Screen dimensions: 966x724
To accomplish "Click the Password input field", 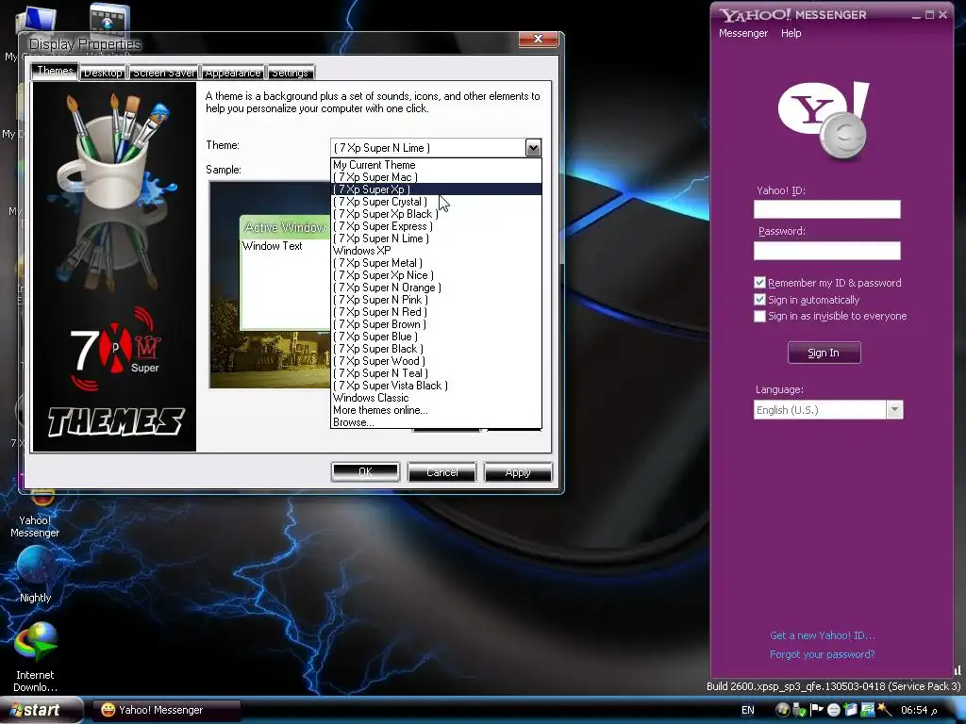I will (x=826, y=251).
